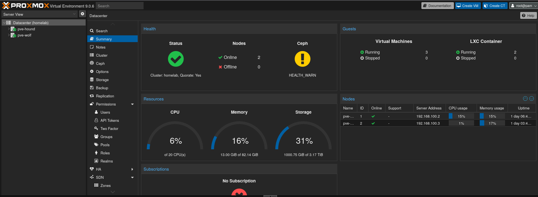Click the yellow Ceph health warning icon
Screen dimensions: 538x197
pyautogui.click(x=302, y=59)
